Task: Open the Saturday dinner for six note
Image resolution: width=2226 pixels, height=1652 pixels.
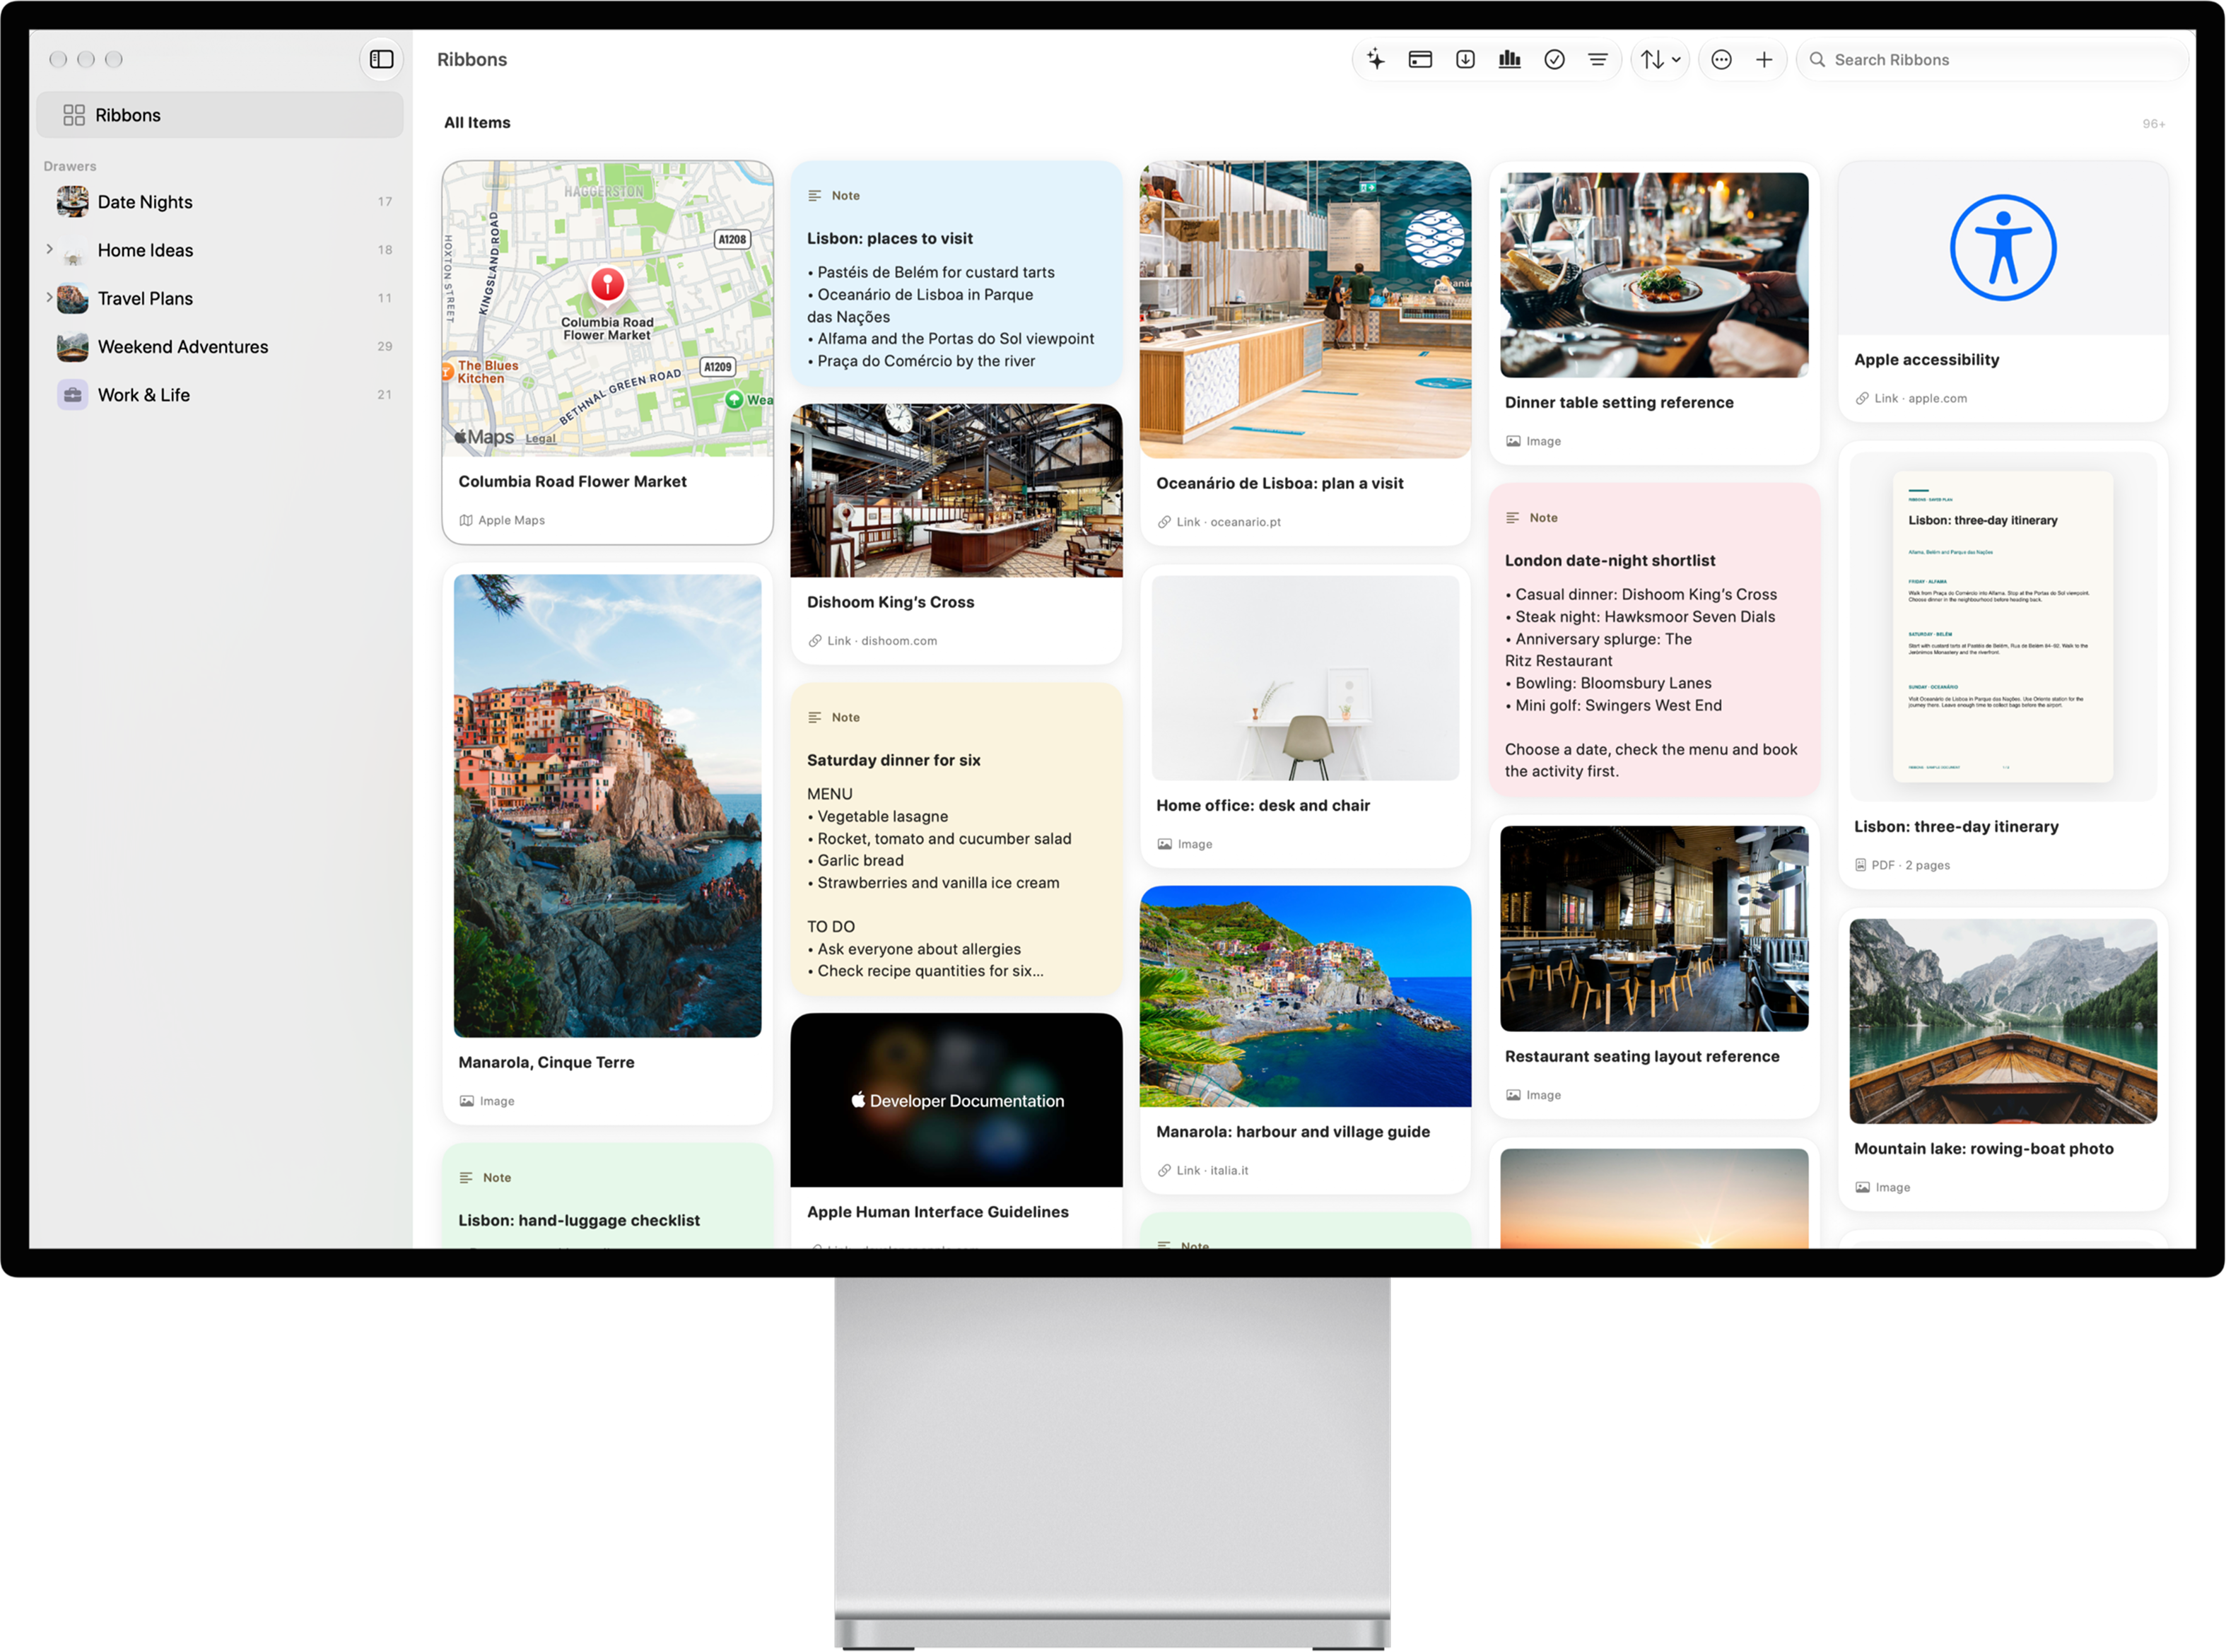Action: pos(956,840)
